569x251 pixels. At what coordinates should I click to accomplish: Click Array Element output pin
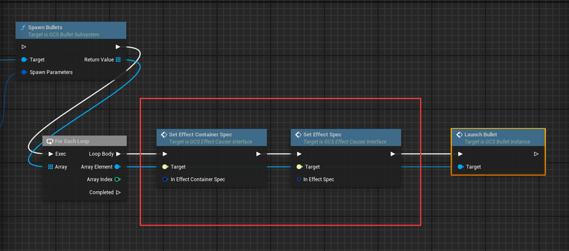(x=118, y=167)
